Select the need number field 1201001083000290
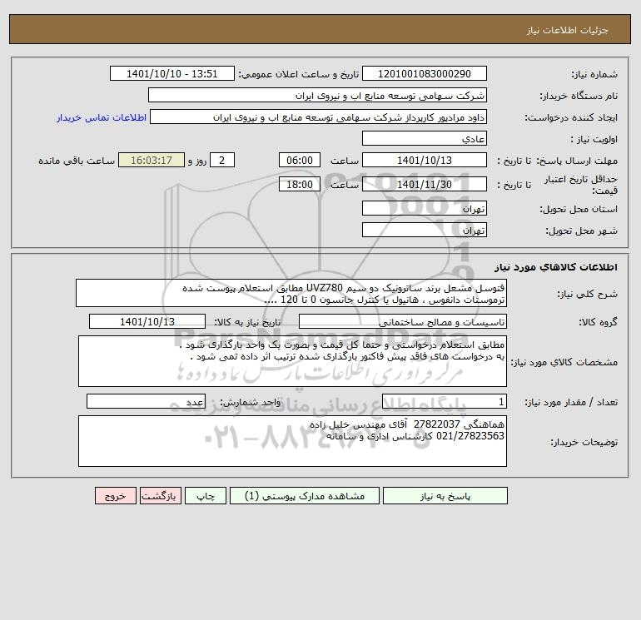The height and width of the screenshot is (620, 641). coord(425,73)
